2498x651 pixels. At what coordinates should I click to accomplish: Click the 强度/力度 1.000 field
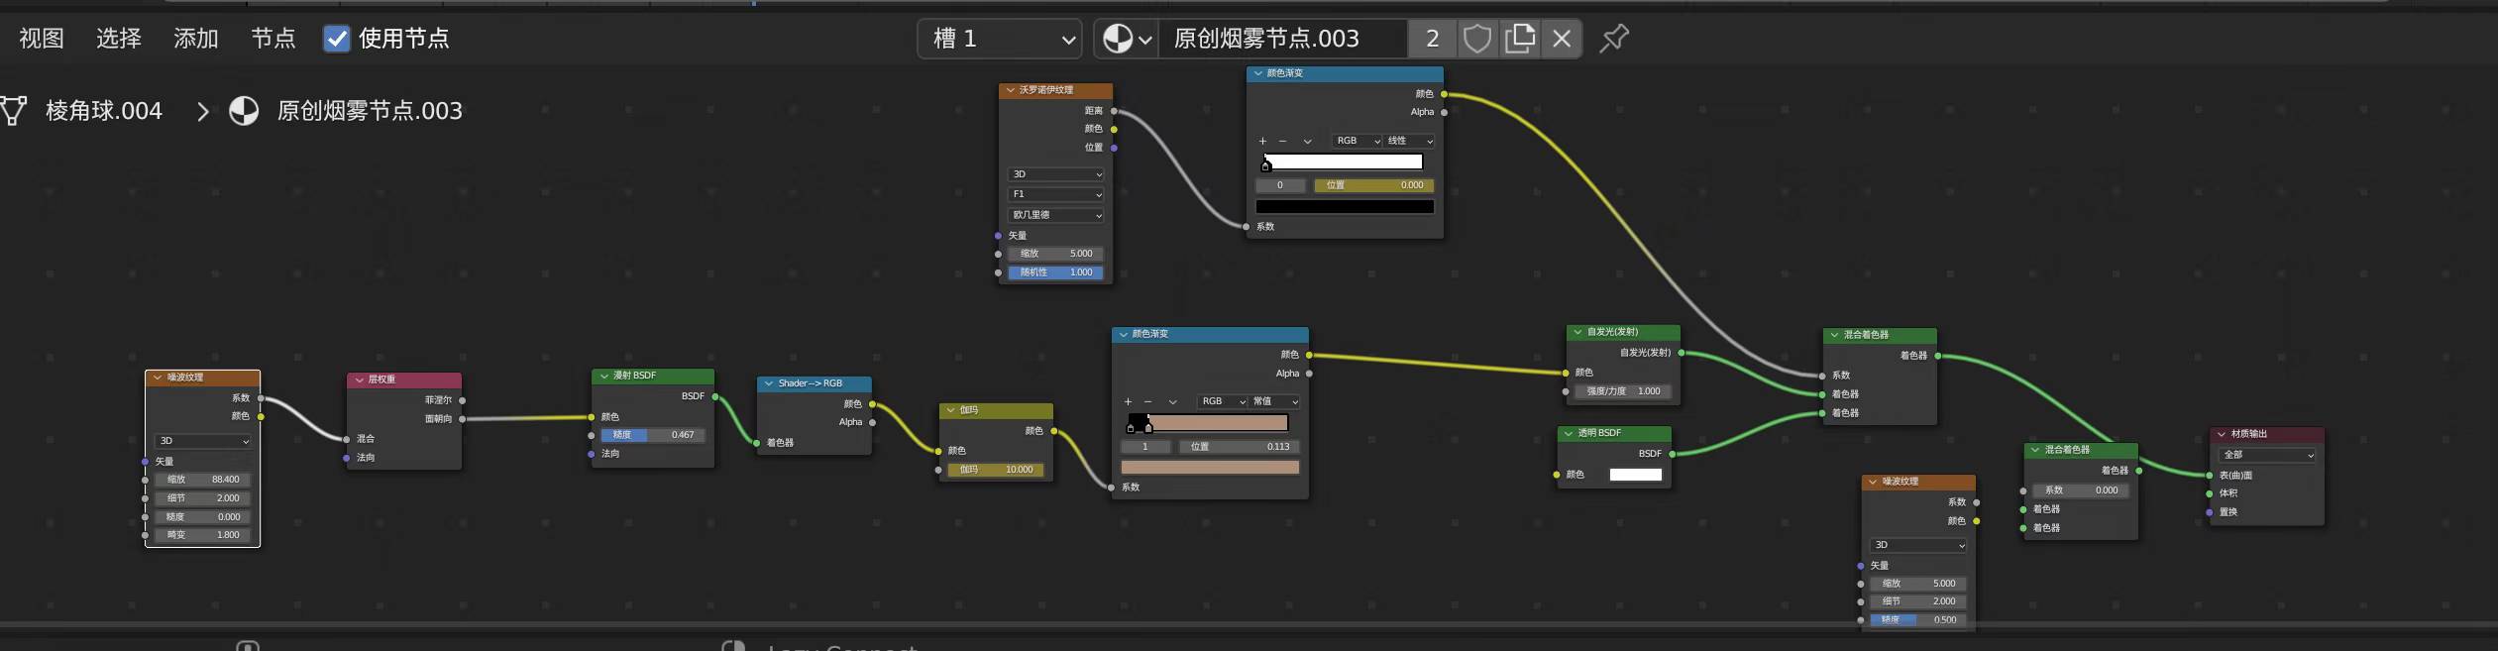(1623, 391)
